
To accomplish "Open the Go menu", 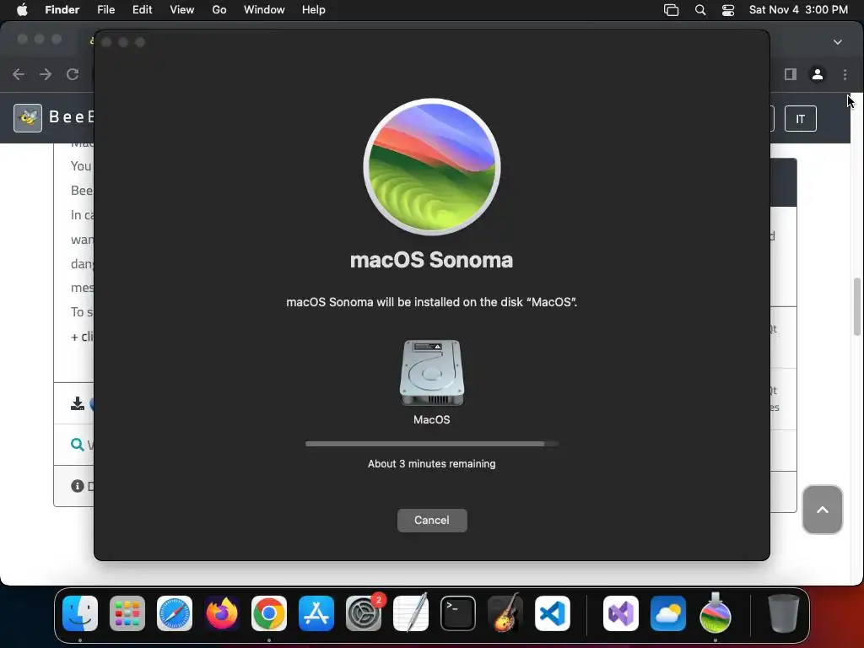I will coord(219,10).
